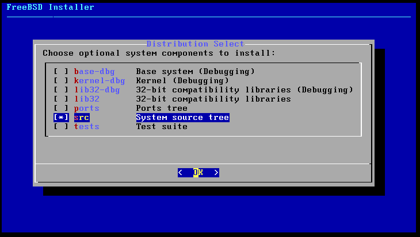Image resolution: width=420 pixels, height=237 pixels.
Task: Click '32-bit compatibility libraries (Debugging)' description
Action: point(245,90)
